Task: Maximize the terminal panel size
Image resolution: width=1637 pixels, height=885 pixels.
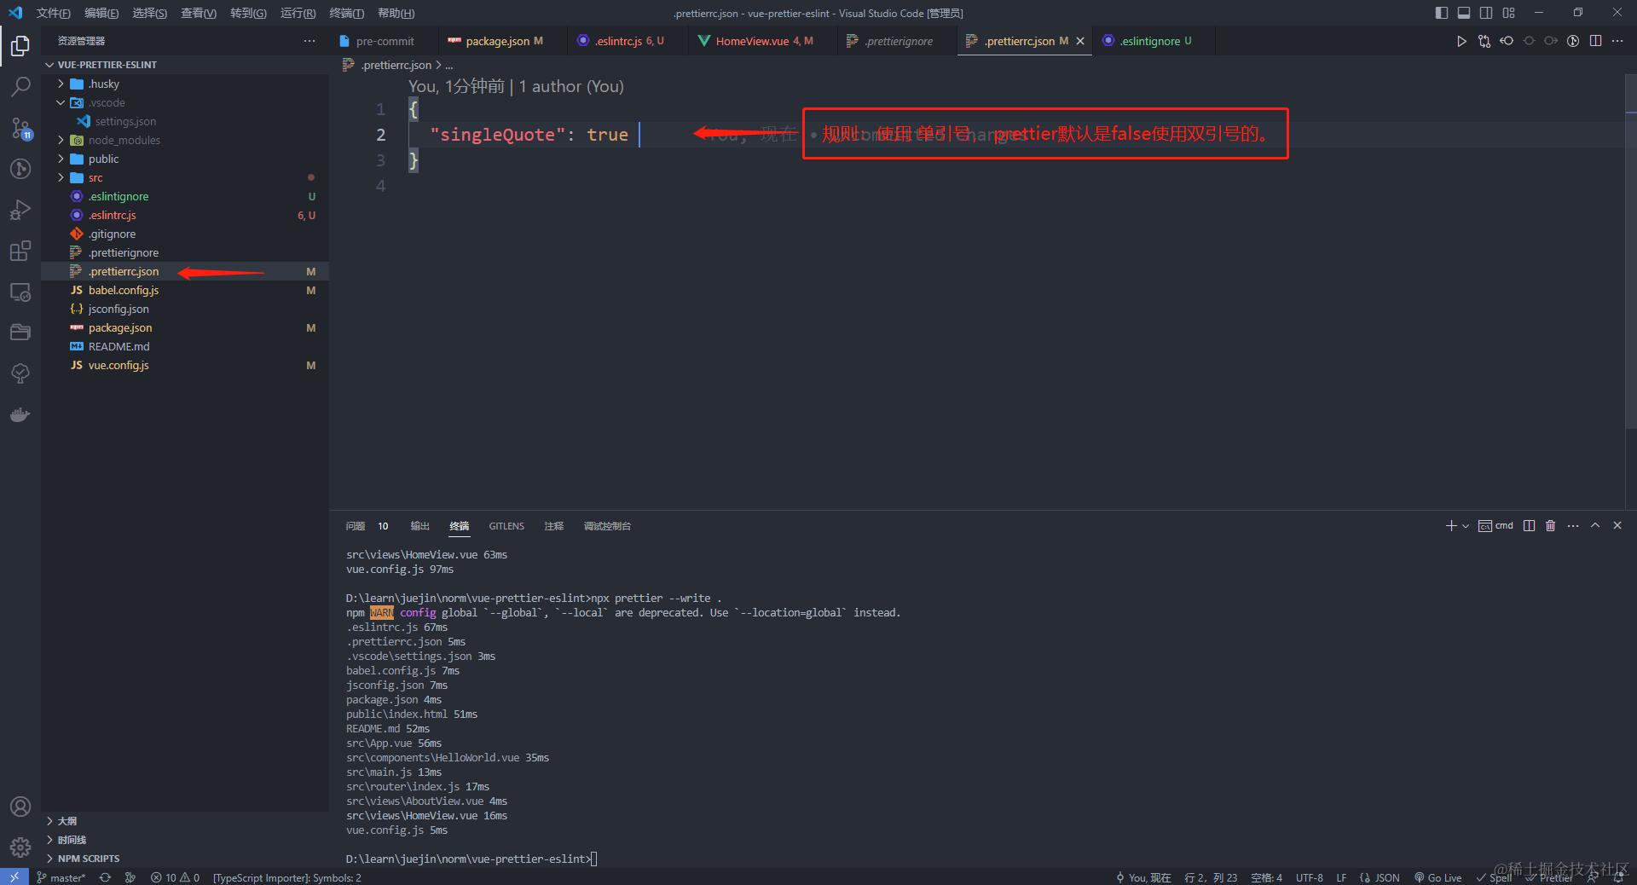Action: pos(1595,526)
